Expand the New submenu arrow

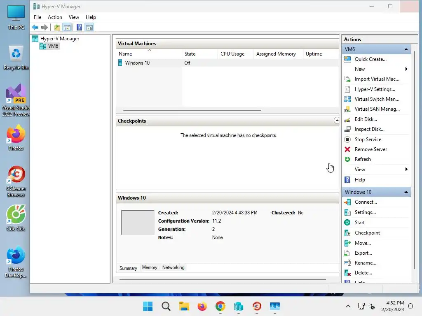pyautogui.click(x=406, y=69)
